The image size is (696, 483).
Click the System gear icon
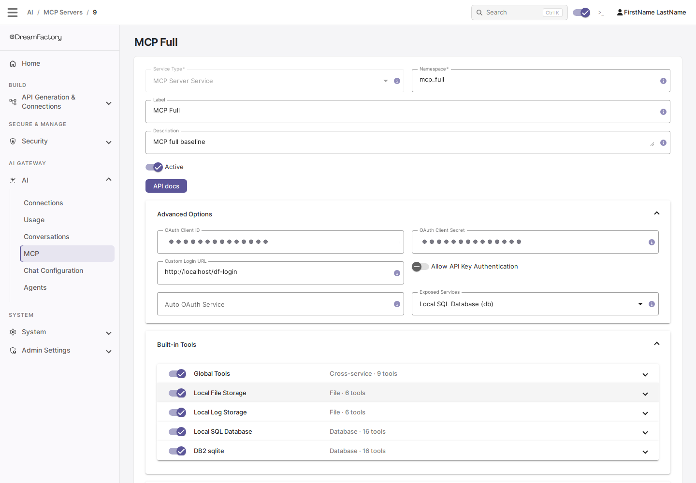point(13,332)
